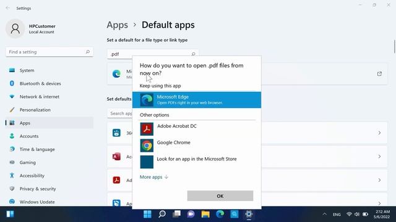The image size is (396, 222).
Task: Click the search magnifier in the .pdf field
Action: (x=193, y=54)
